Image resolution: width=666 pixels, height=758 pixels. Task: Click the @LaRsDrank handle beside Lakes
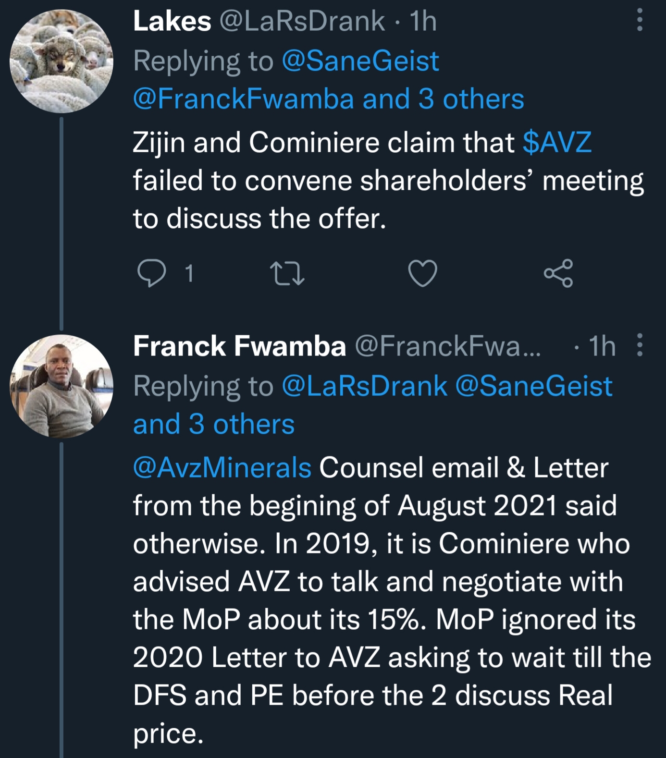[302, 22]
